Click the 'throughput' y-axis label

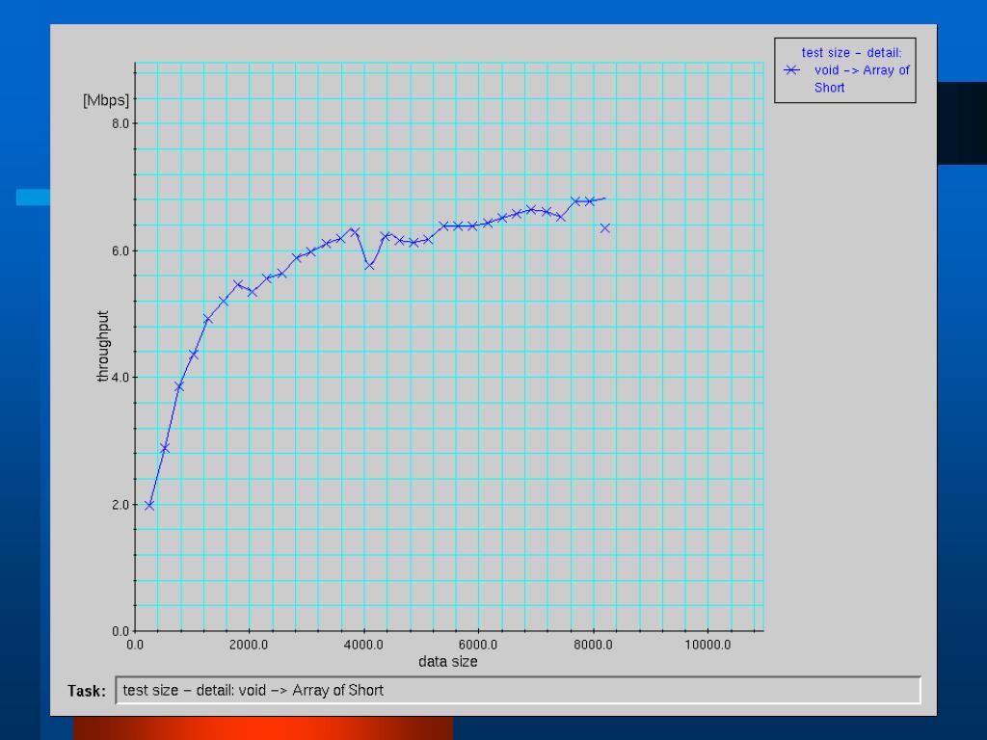(102, 346)
